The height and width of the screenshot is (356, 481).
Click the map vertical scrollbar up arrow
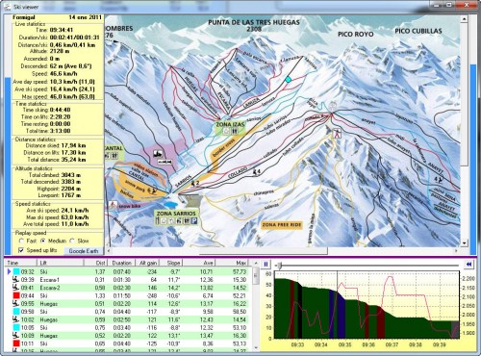(464, 19)
